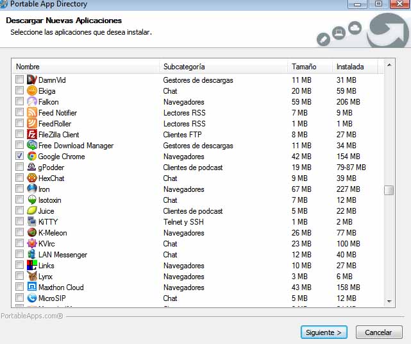The height and width of the screenshot is (344, 411).
Task: Click 'Clientes de podcast' in Juice row
Action: coord(193,211)
